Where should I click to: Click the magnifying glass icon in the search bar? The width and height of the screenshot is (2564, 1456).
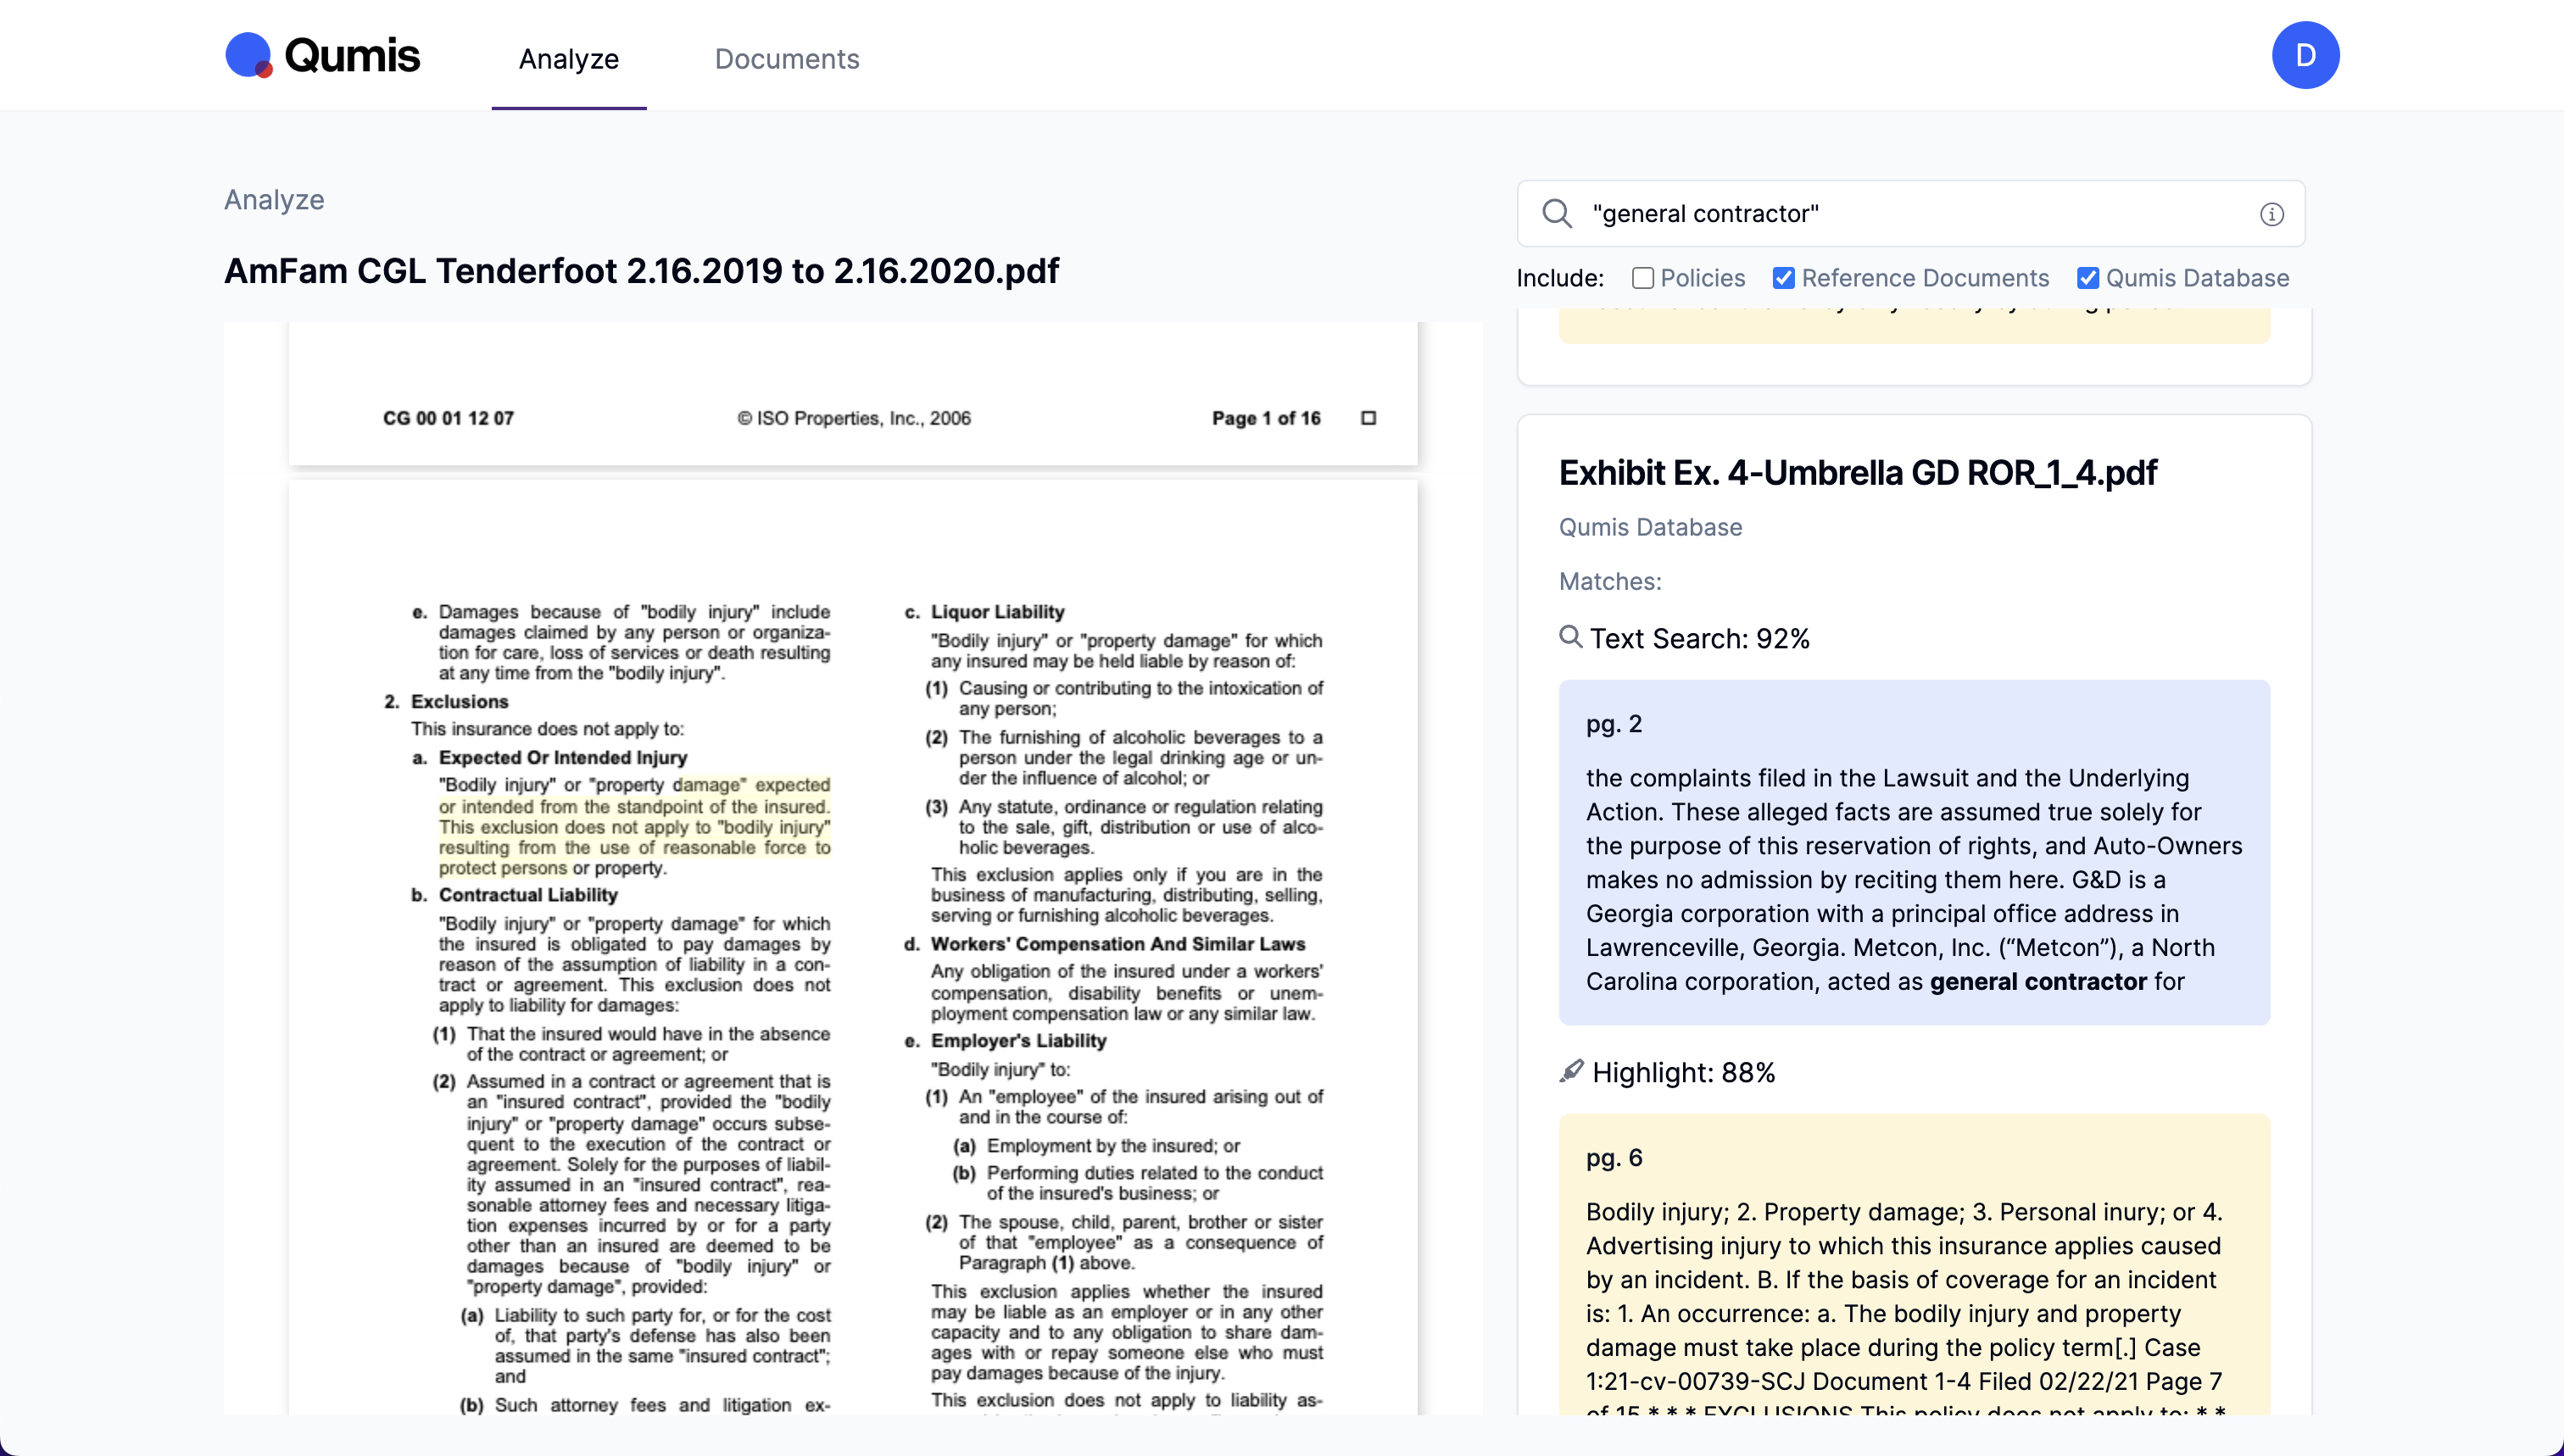click(1558, 213)
